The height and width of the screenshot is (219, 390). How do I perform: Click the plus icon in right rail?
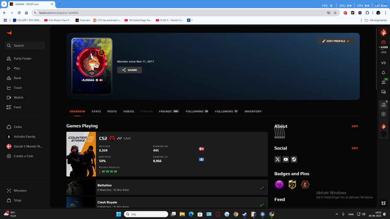[x=383, y=114]
